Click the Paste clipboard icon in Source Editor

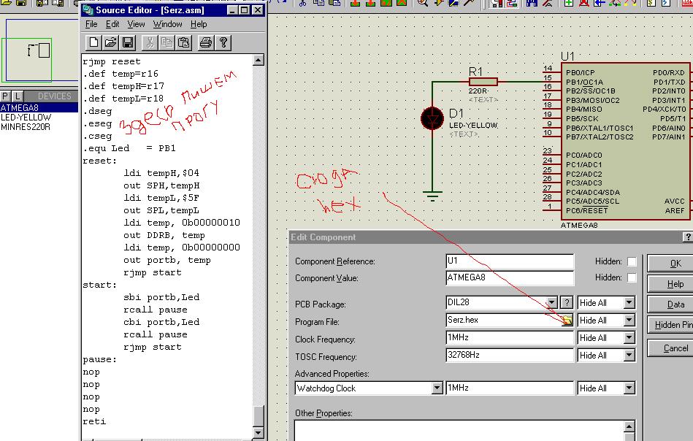[x=184, y=43]
